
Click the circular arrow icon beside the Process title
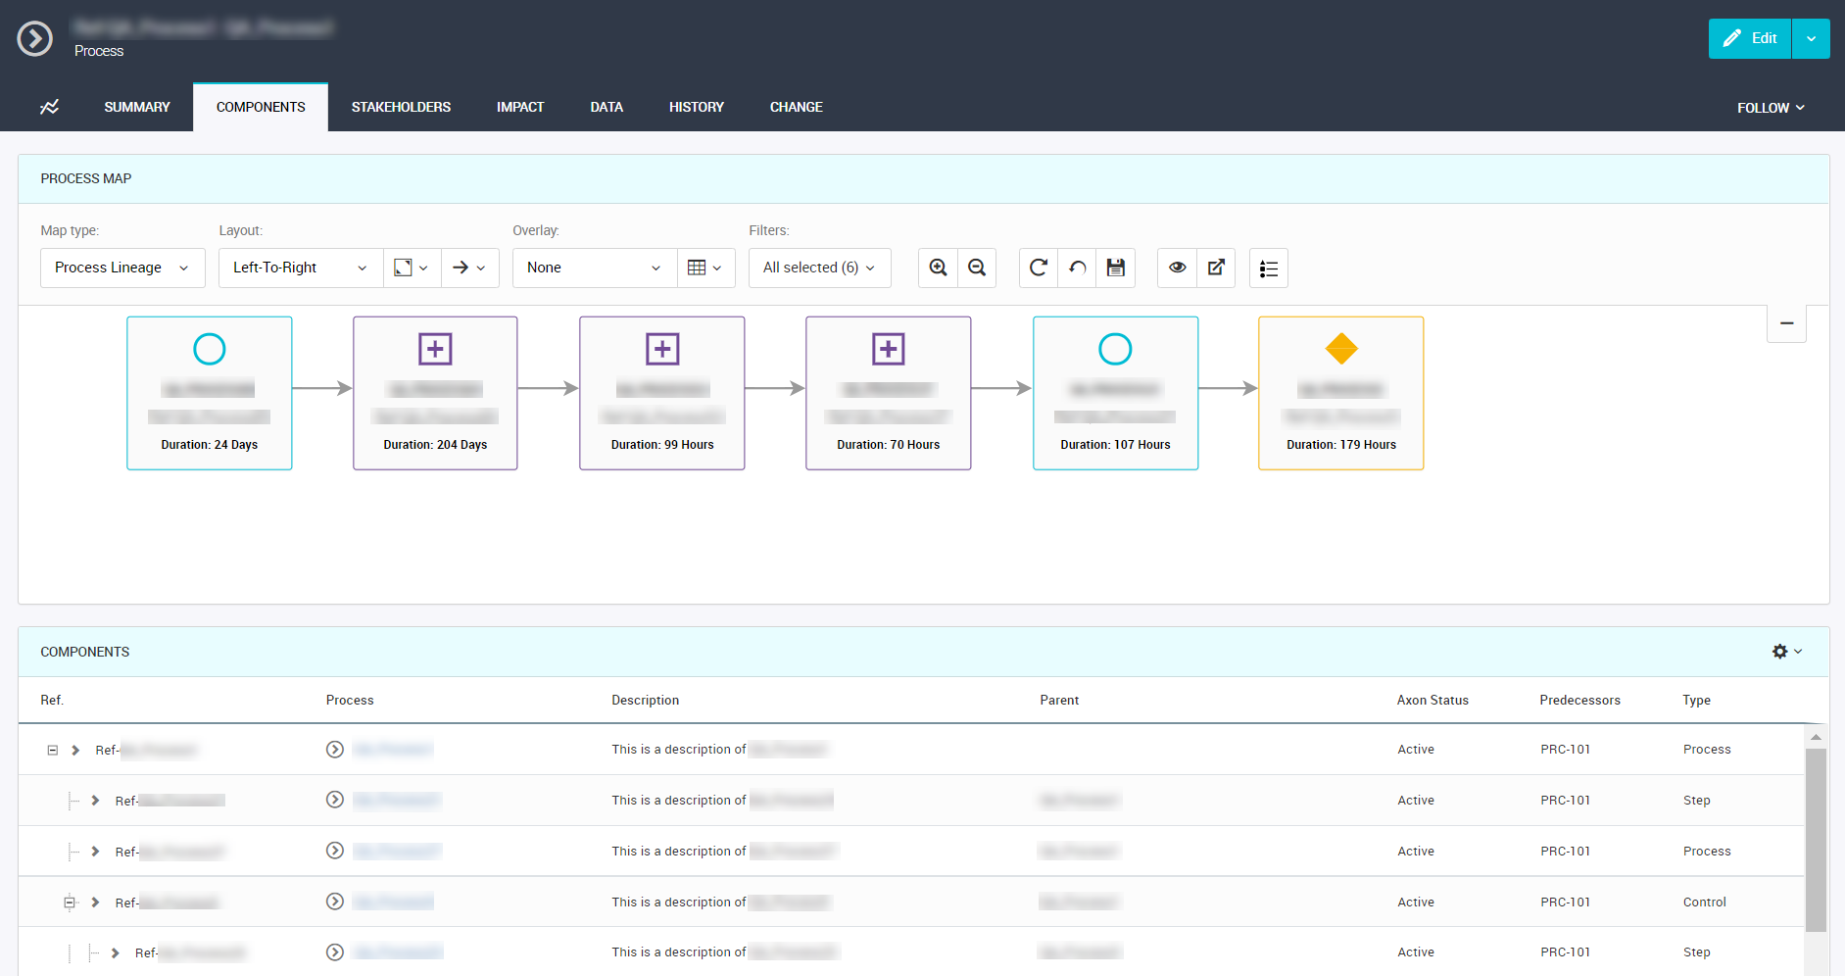coord(35,39)
